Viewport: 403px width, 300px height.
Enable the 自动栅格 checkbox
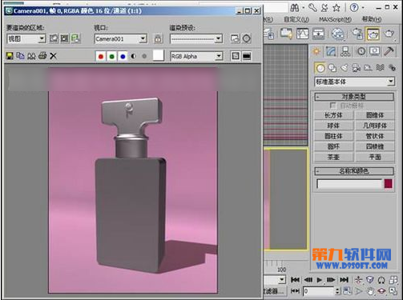click(332, 106)
